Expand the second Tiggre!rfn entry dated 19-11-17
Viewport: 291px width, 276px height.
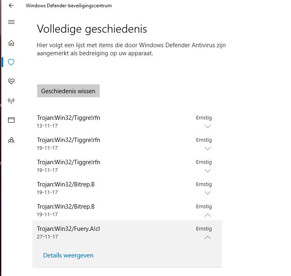pos(207,171)
